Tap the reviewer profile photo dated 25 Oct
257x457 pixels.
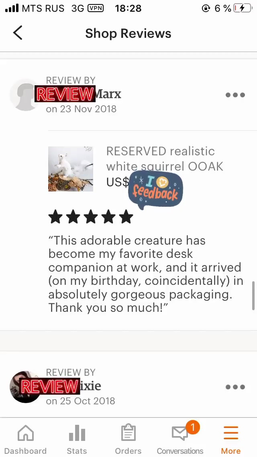(x=25, y=387)
